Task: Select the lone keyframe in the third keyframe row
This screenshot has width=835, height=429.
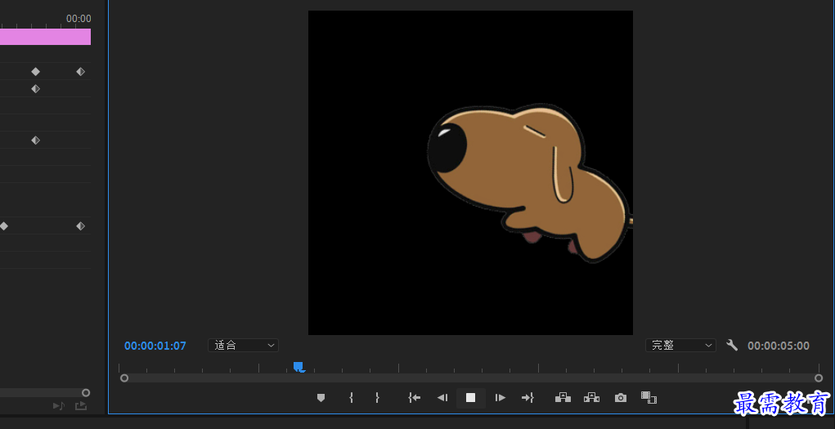Action: pyautogui.click(x=36, y=141)
